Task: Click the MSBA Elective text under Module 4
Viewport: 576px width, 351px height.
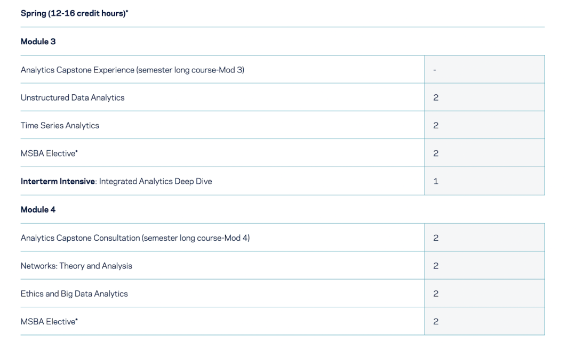Action: click(49, 322)
